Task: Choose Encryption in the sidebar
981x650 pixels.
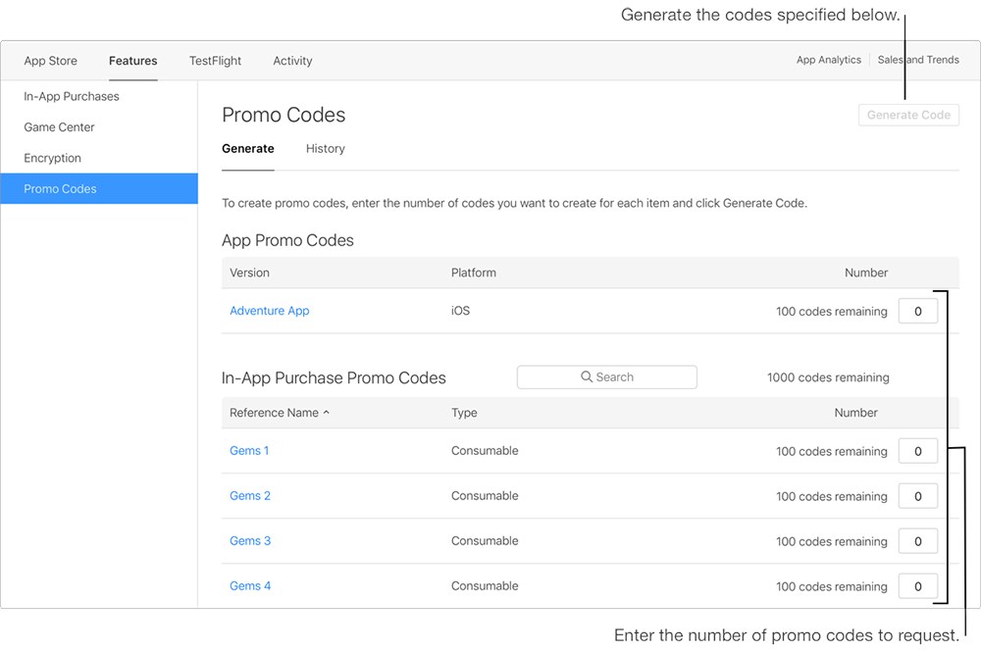Action: 53,158
